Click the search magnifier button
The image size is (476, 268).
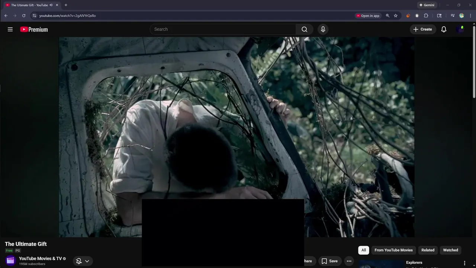tap(305, 29)
